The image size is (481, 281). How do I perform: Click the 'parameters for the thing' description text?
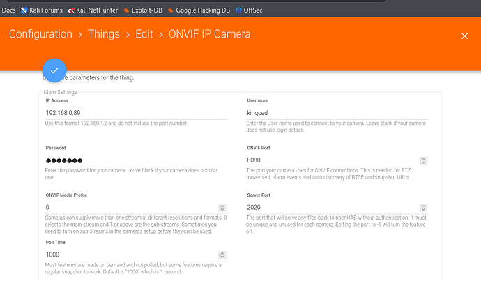[x=102, y=78]
